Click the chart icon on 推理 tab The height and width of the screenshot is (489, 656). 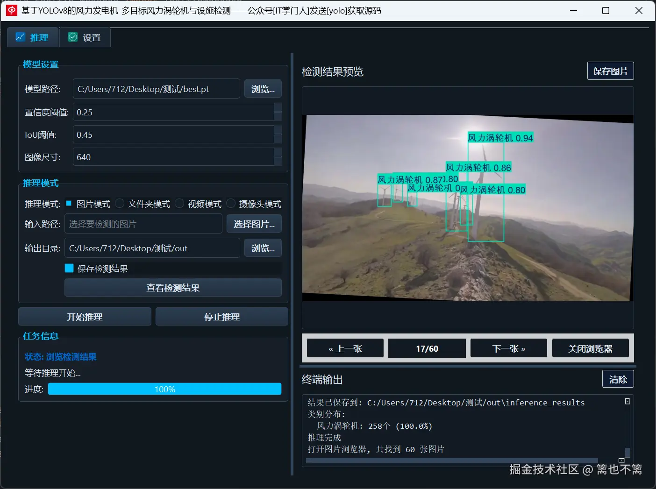[x=21, y=37]
